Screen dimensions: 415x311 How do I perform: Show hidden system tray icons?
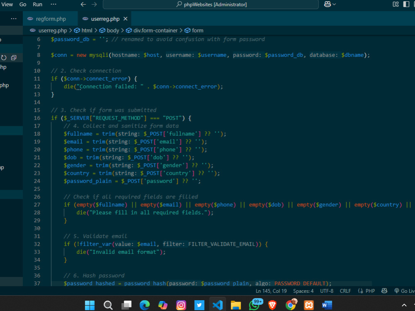coord(404,305)
